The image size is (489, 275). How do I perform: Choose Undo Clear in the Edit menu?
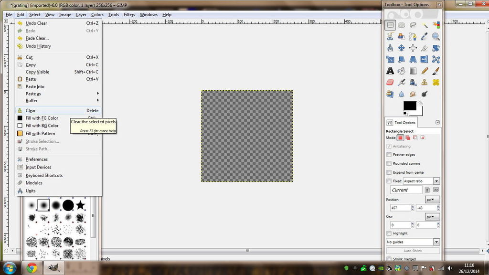[x=58, y=23]
